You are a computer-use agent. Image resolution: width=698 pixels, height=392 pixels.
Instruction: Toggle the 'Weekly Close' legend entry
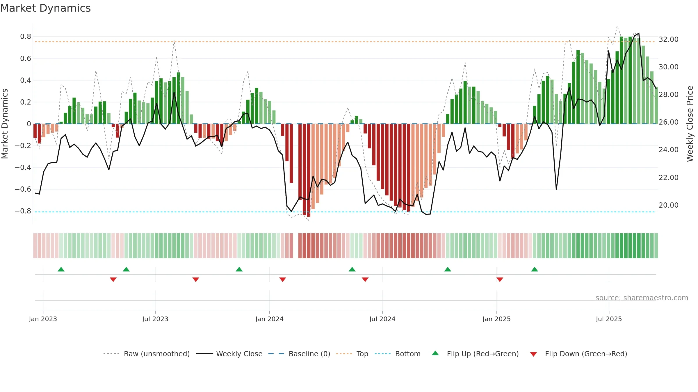[229, 354]
